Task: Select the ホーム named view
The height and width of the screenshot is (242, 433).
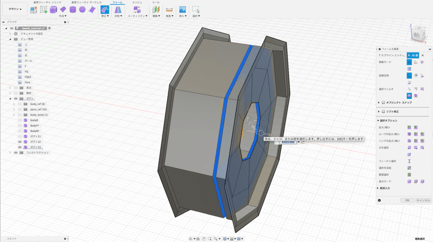Action: 29,60
